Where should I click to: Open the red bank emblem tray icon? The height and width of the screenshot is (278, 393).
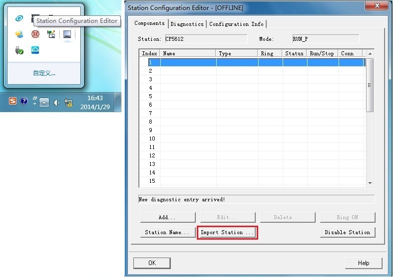pos(35,34)
